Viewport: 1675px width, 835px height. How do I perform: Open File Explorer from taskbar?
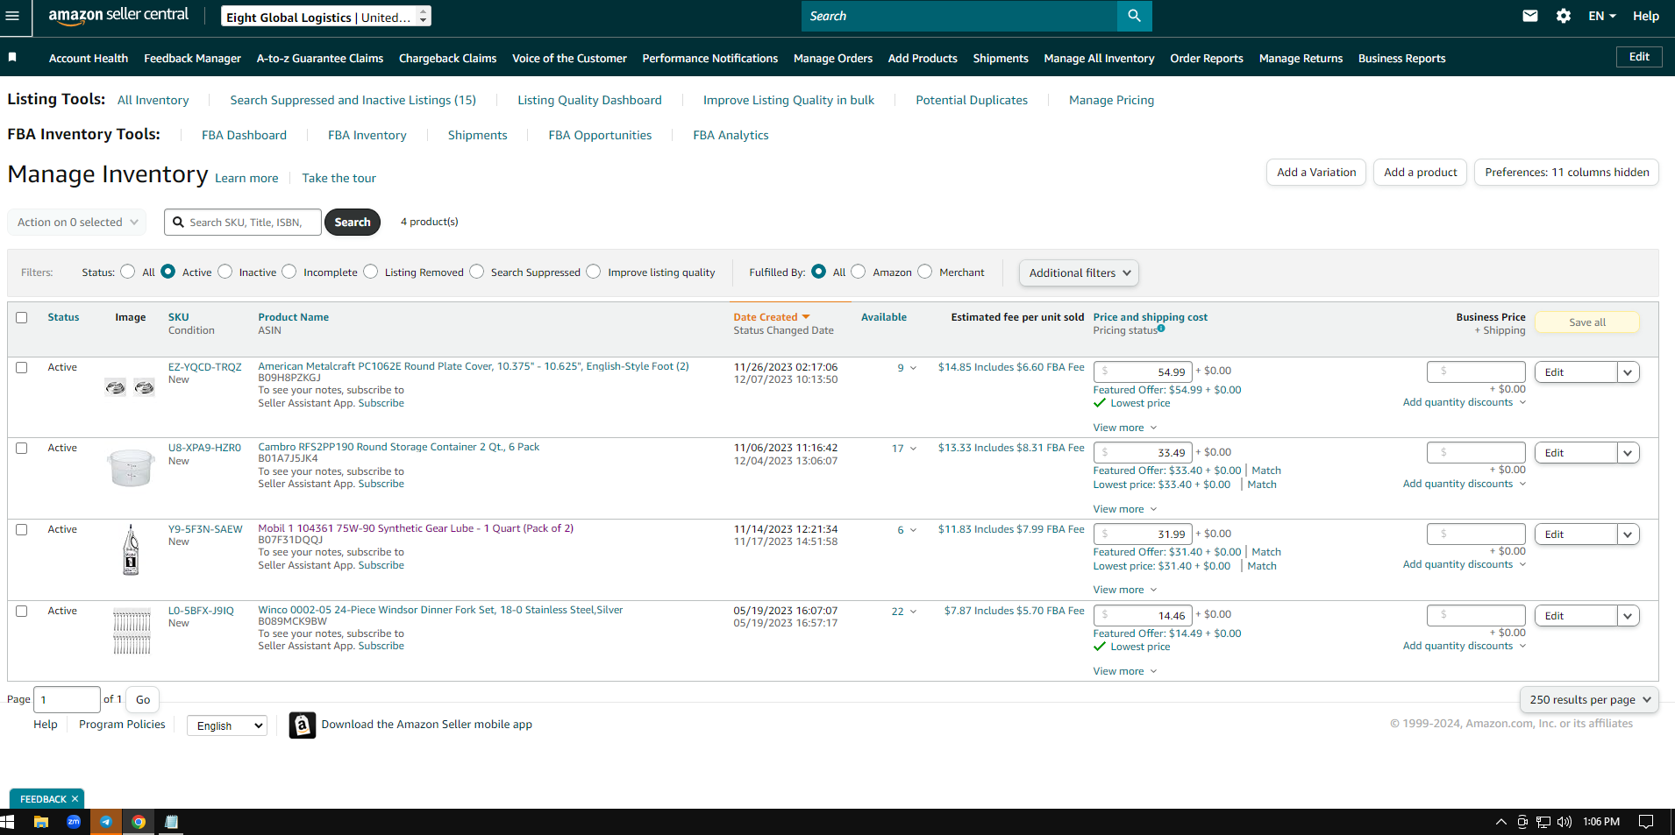click(40, 822)
